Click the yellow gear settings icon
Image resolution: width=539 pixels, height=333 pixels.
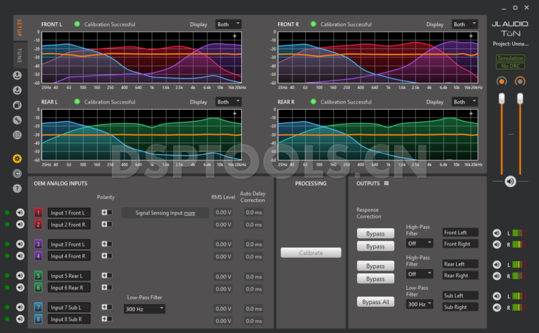17,158
